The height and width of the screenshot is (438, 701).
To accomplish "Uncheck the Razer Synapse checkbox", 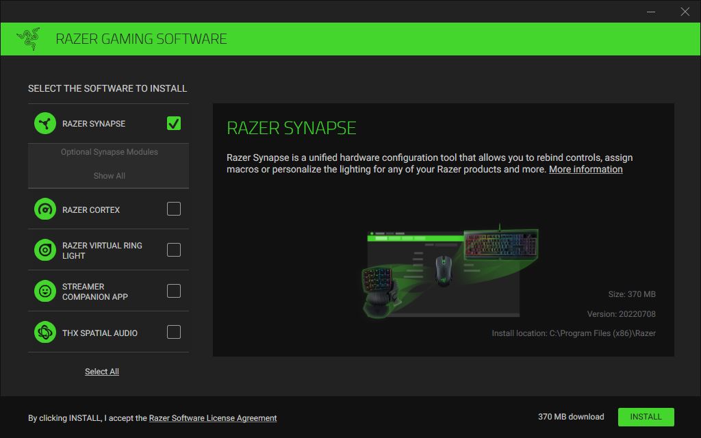I will coord(174,123).
